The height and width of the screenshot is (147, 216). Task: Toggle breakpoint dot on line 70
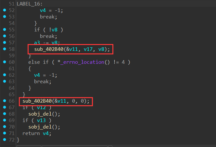5,127
